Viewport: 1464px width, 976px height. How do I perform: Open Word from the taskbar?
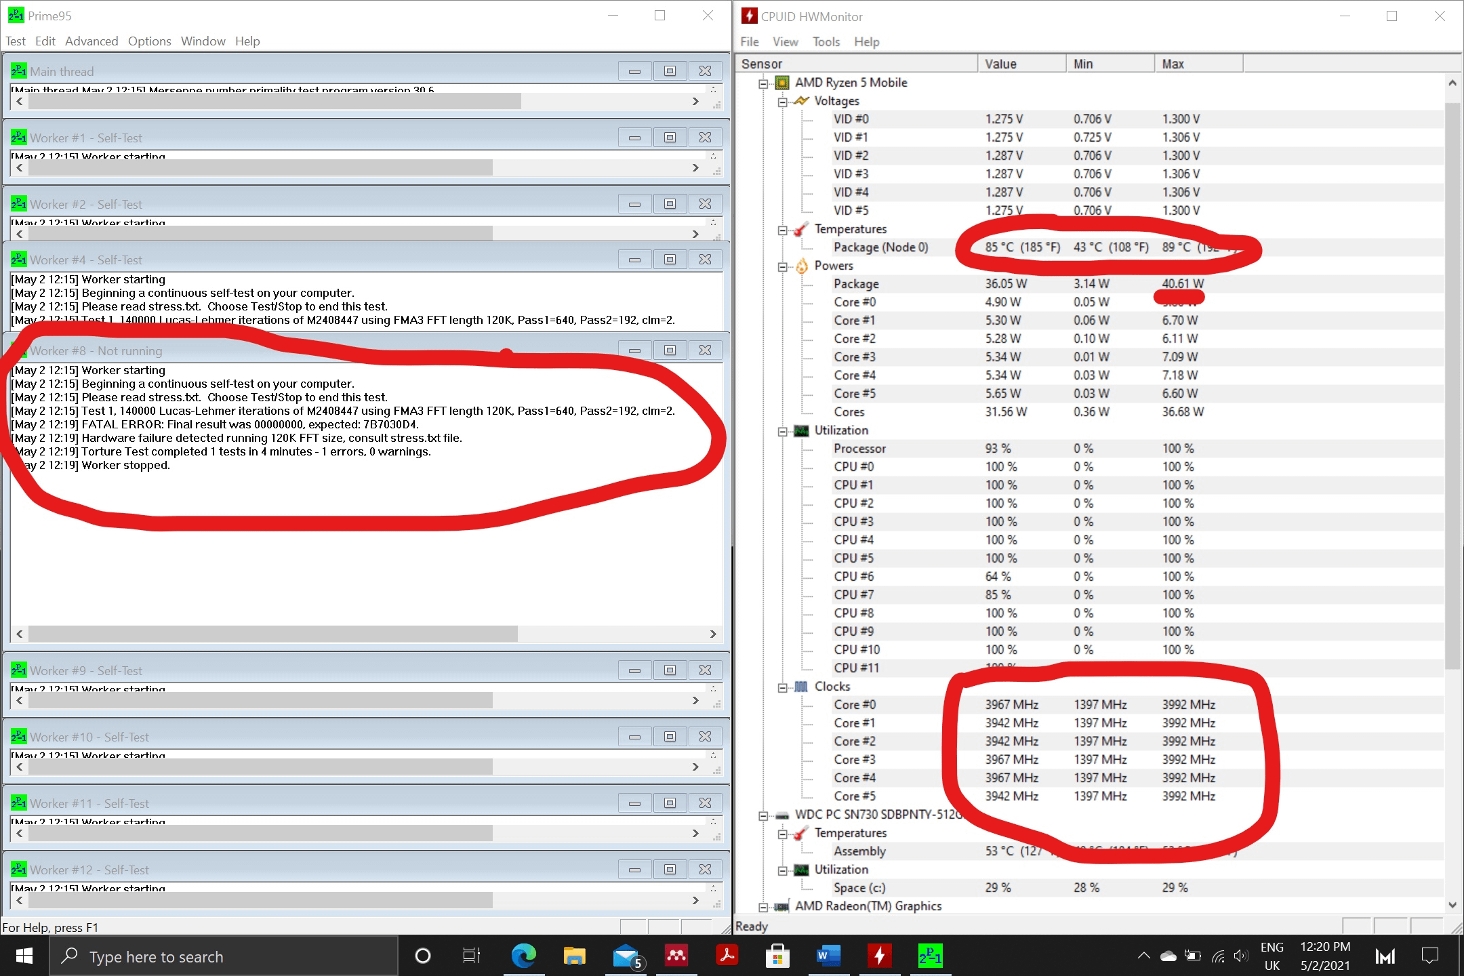click(x=828, y=956)
